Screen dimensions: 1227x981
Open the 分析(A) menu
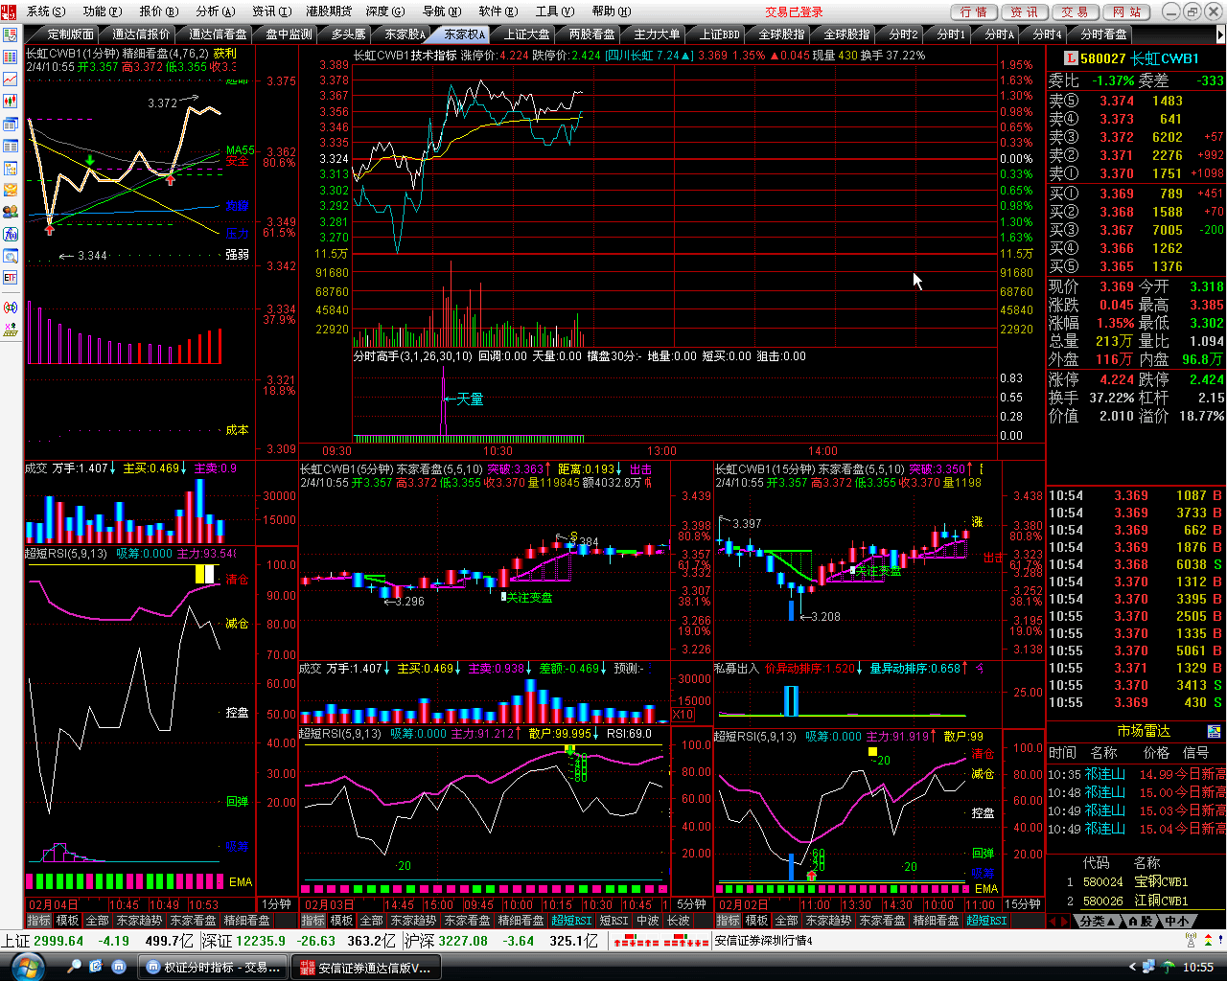tap(215, 11)
